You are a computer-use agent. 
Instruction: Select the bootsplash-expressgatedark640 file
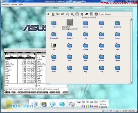tap(70, 24)
